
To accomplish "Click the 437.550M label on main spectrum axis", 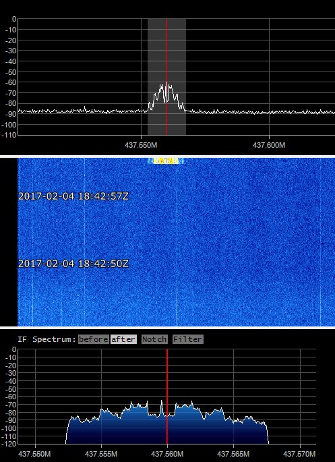I will click(141, 145).
